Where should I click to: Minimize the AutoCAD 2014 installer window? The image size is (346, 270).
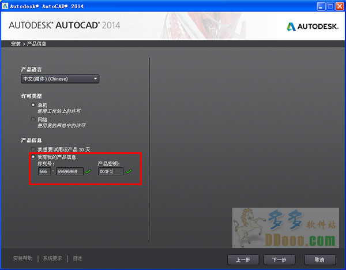coord(321,6)
